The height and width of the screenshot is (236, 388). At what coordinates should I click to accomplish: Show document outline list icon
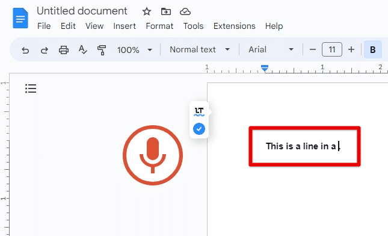coord(31,88)
